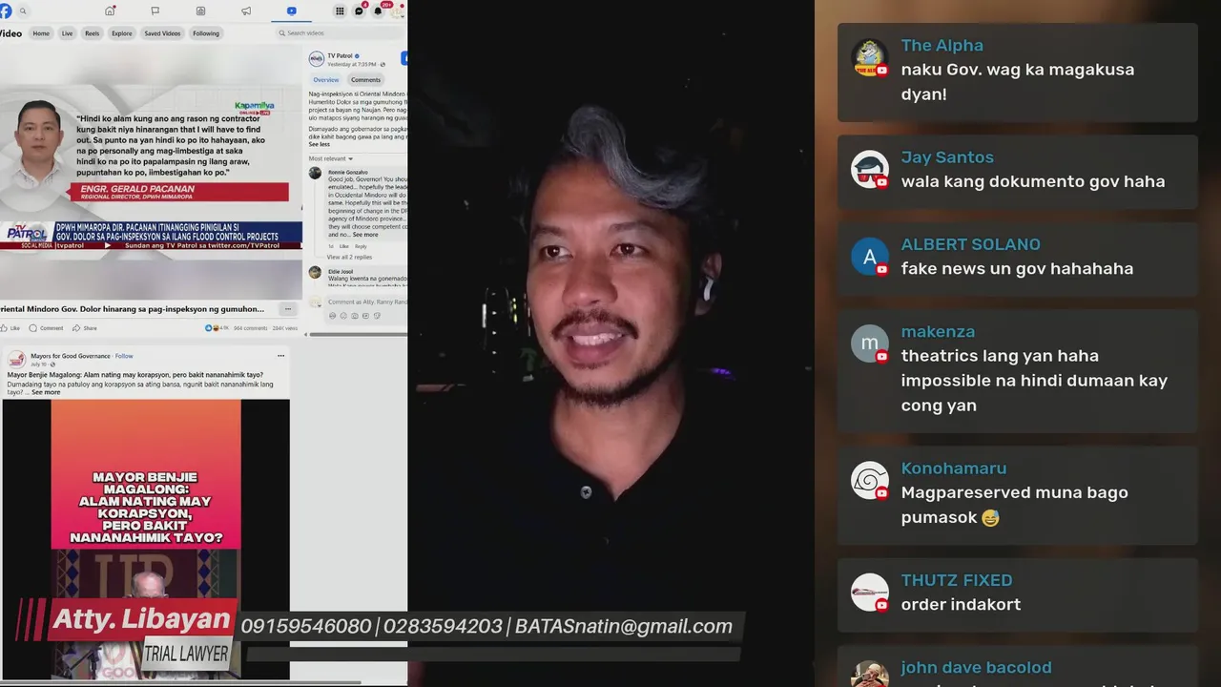
Task: Play the Mayor Benjie Magalong video
Action: tap(145, 539)
